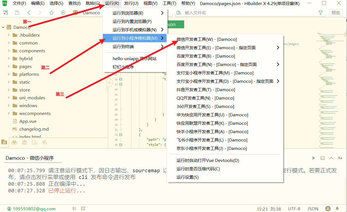Viewport: 347px width, 212px height.
Task: Expand the components folder chevron
Action: coord(9,51)
